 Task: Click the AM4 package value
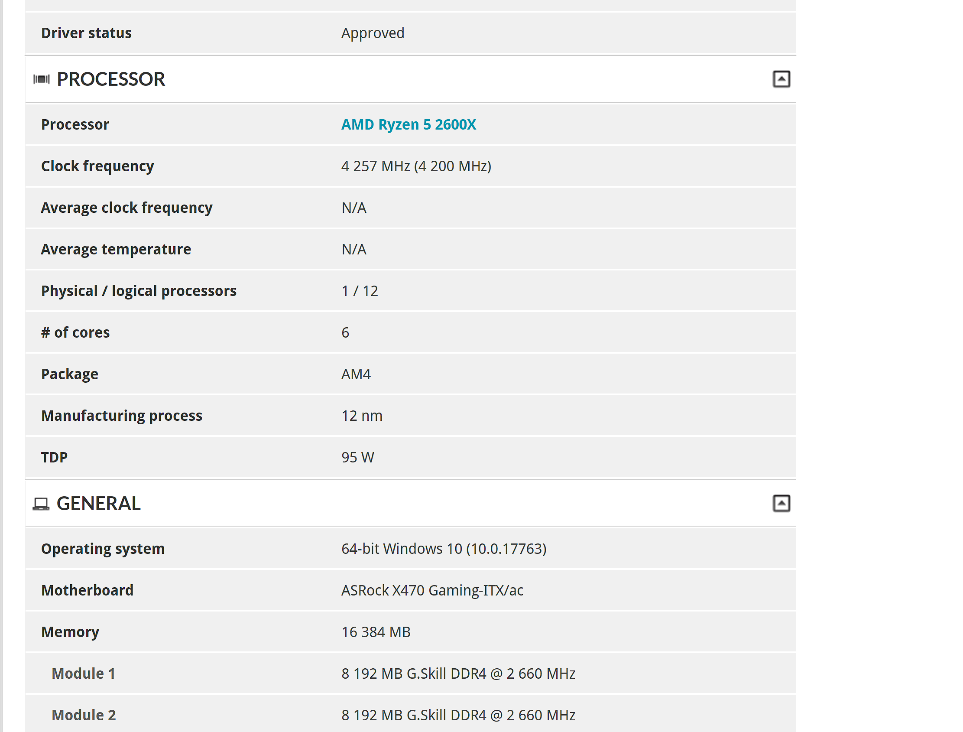point(356,374)
